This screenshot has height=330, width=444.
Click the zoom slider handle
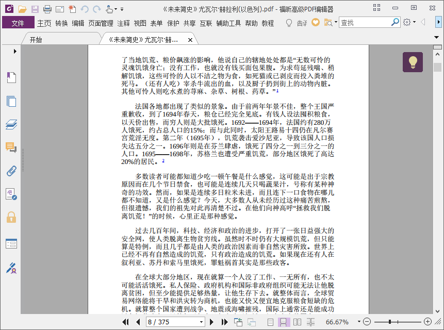(390, 322)
